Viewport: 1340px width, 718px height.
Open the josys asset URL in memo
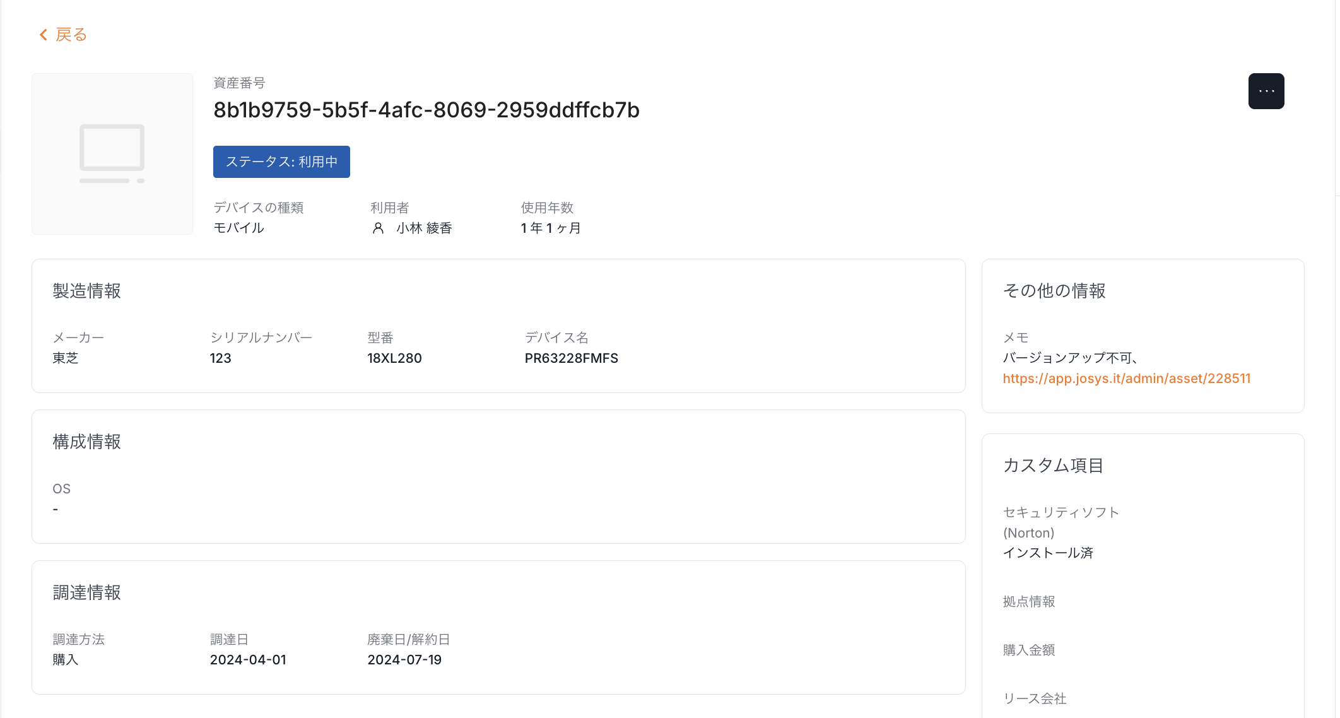click(x=1126, y=379)
